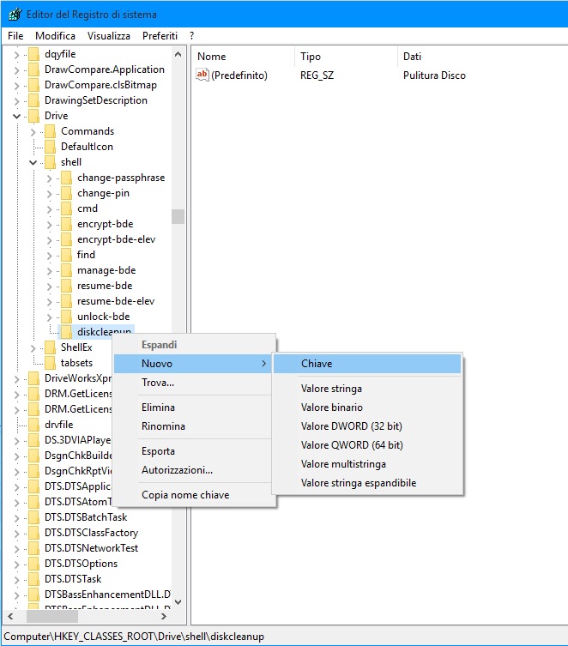The width and height of the screenshot is (568, 646).
Task: Click Trova... in context menu
Action: pos(192,383)
